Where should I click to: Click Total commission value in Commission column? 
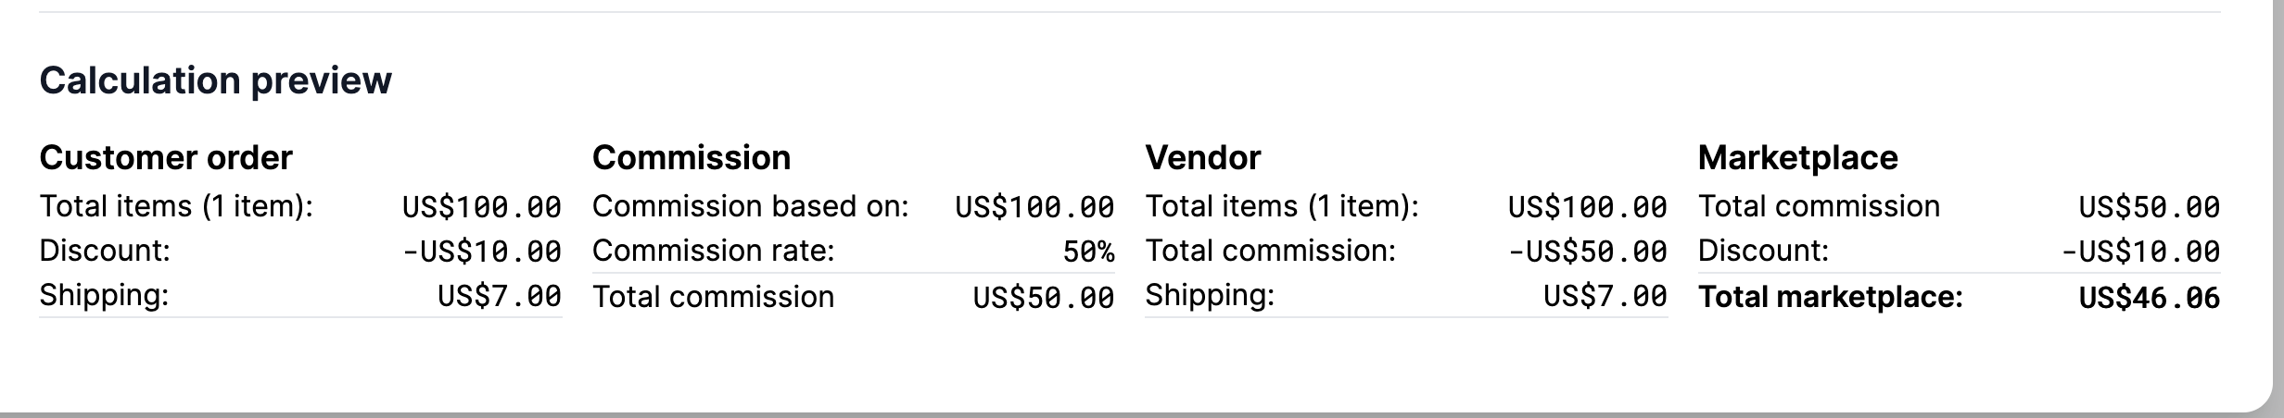pyautogui.click(x=1044, y=298)
